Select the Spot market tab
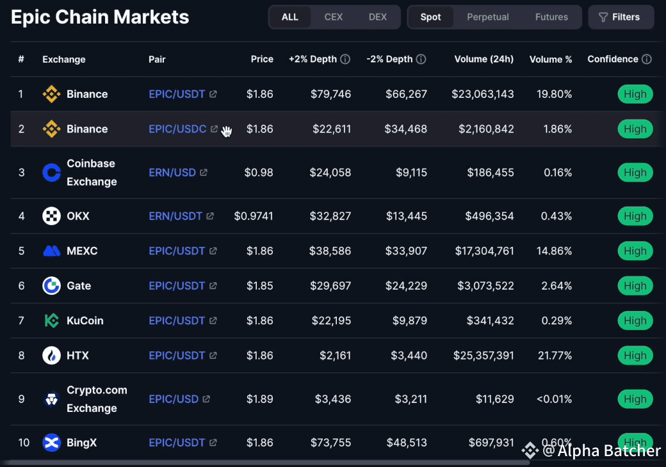Screen dimensions: 666x467 click(431, 17)
